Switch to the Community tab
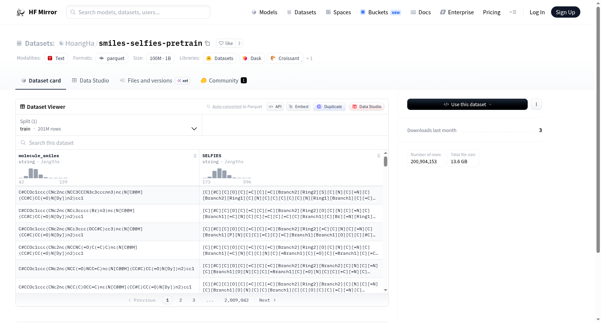Screen dimensions: 601x323 point(223,81)
